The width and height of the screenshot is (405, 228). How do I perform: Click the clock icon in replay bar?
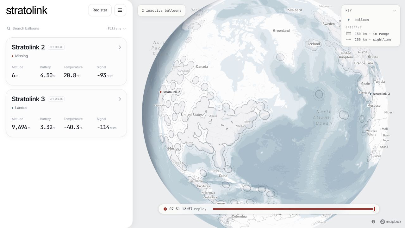[x=165, y=209]
